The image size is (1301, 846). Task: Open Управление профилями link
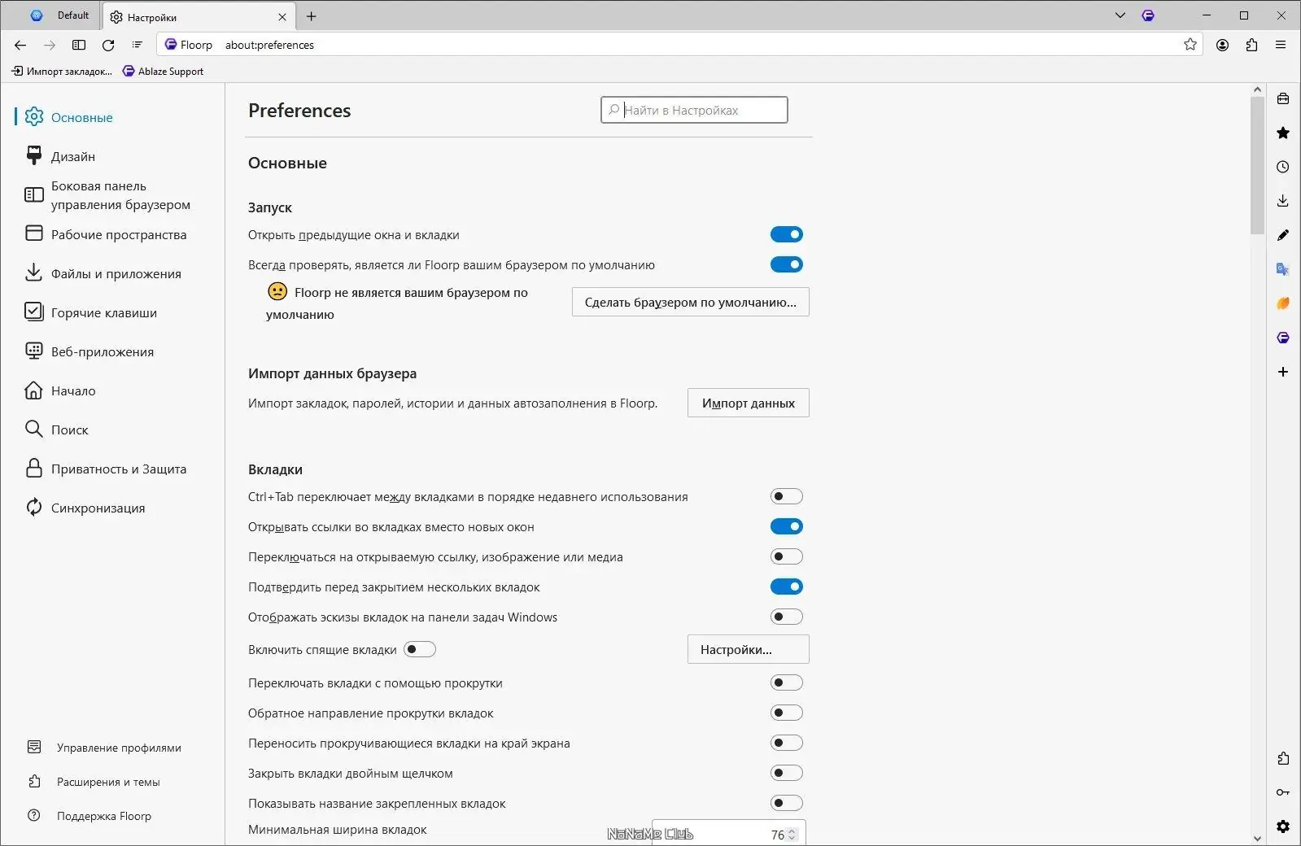(x=104, y=748)
